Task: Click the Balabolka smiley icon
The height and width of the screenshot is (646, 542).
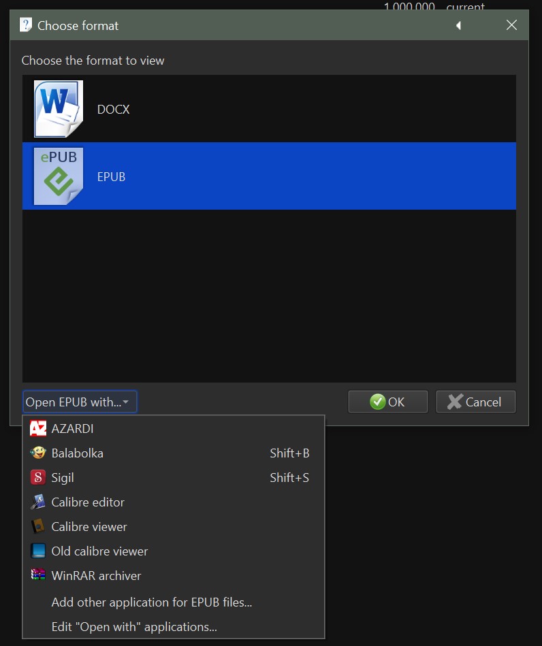Action: click(x=38, y=453)
